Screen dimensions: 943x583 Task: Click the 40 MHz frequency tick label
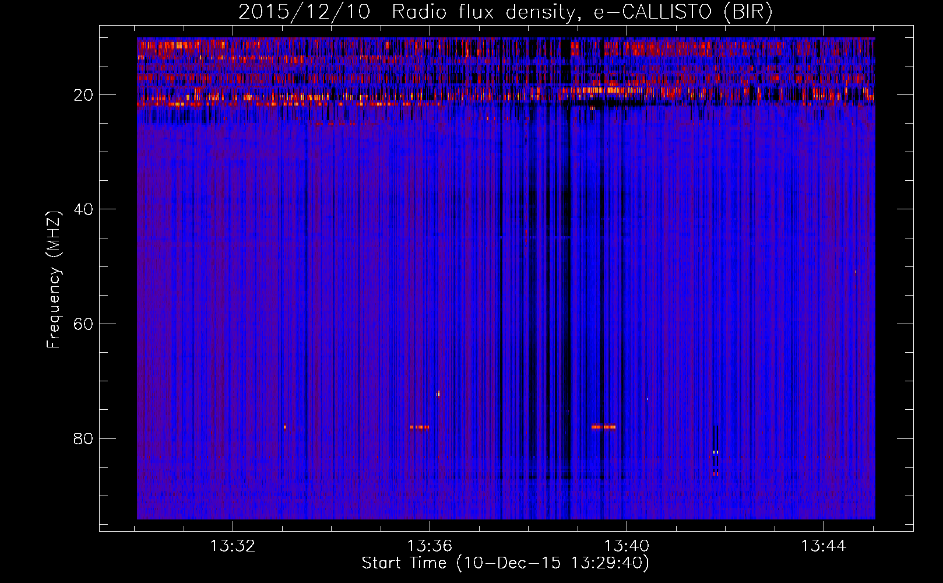83,209
